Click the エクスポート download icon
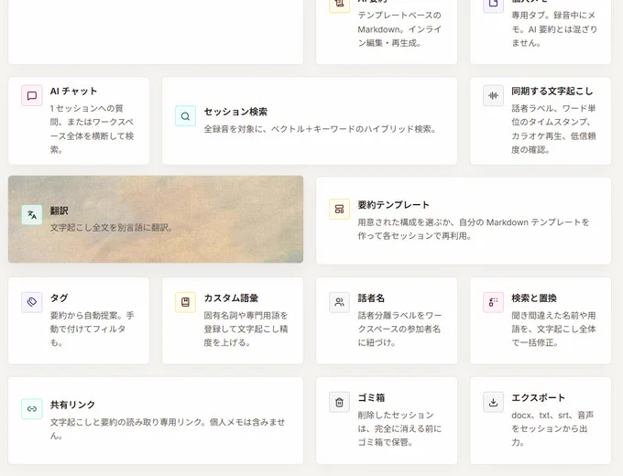 coord(494,402)
